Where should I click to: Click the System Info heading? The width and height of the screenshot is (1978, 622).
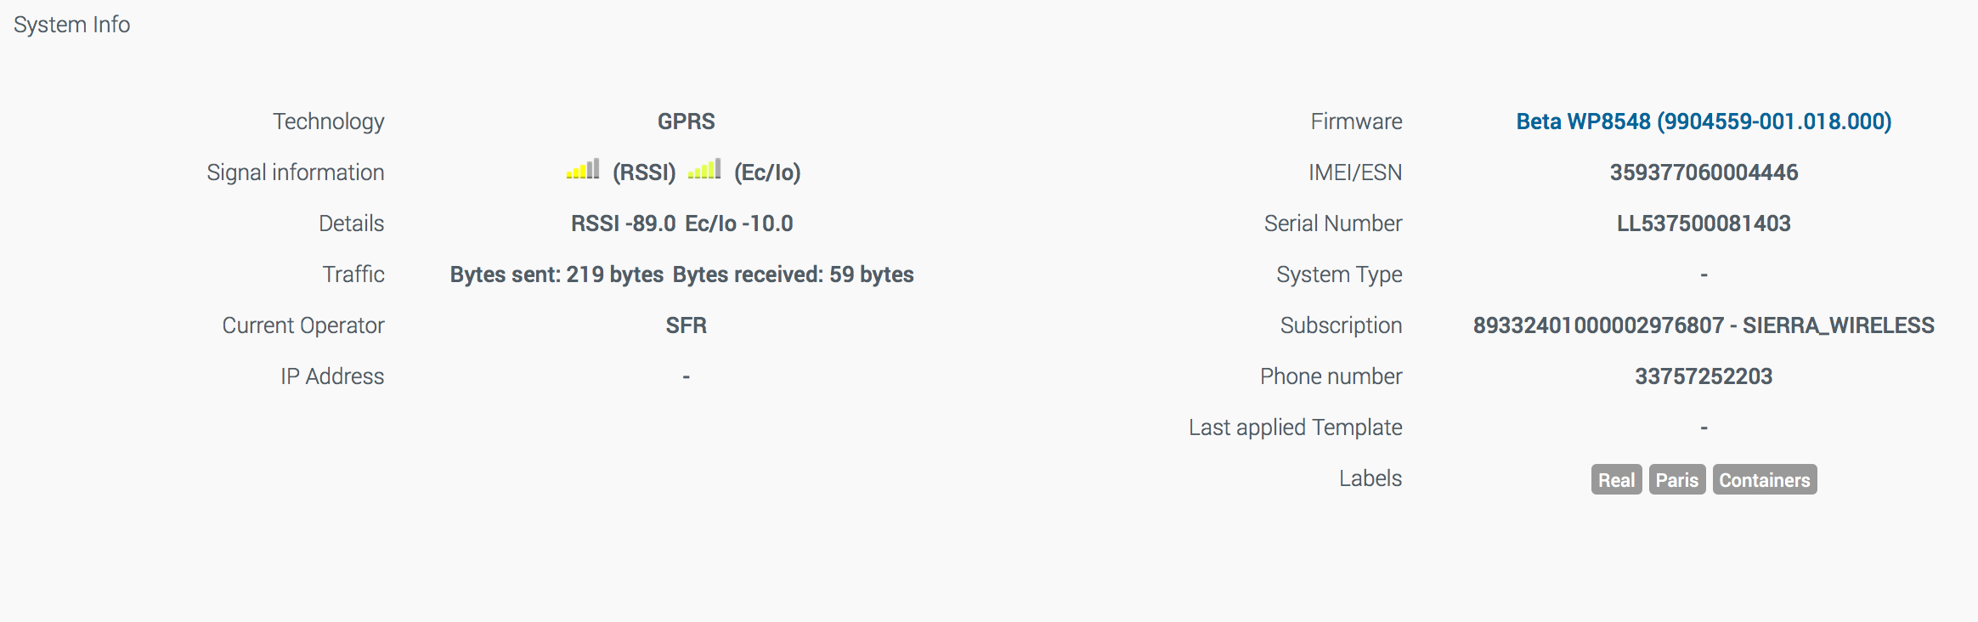coord(72,25)
